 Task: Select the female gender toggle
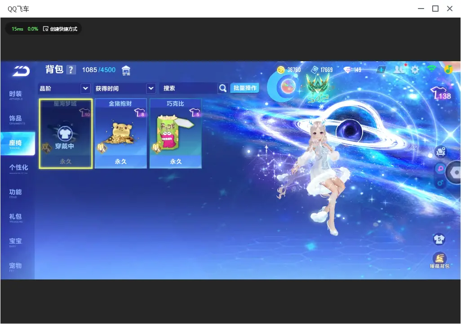click(440, 169)
